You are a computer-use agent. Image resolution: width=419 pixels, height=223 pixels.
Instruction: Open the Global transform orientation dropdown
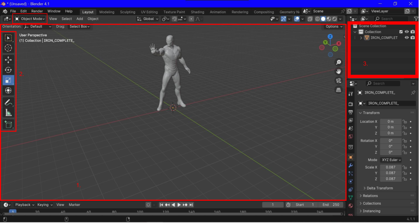click(x=148, y=19)
